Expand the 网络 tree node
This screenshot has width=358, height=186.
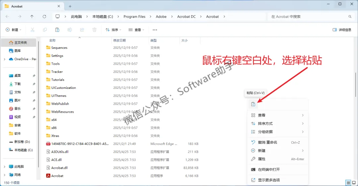click(5, 175)
